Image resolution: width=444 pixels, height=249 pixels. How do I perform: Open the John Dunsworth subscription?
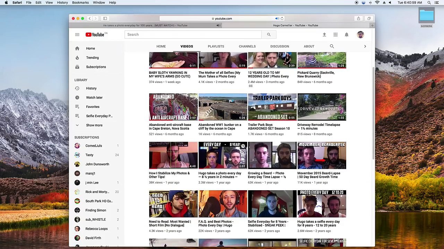(97, 164)
